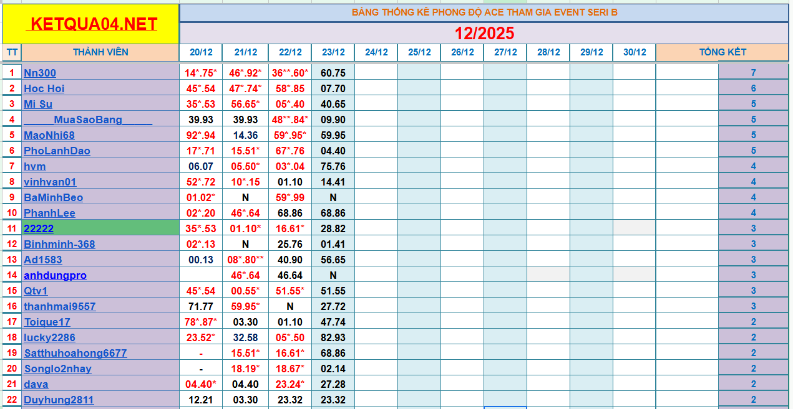Select the 25/12 date header

pos(419,52)
